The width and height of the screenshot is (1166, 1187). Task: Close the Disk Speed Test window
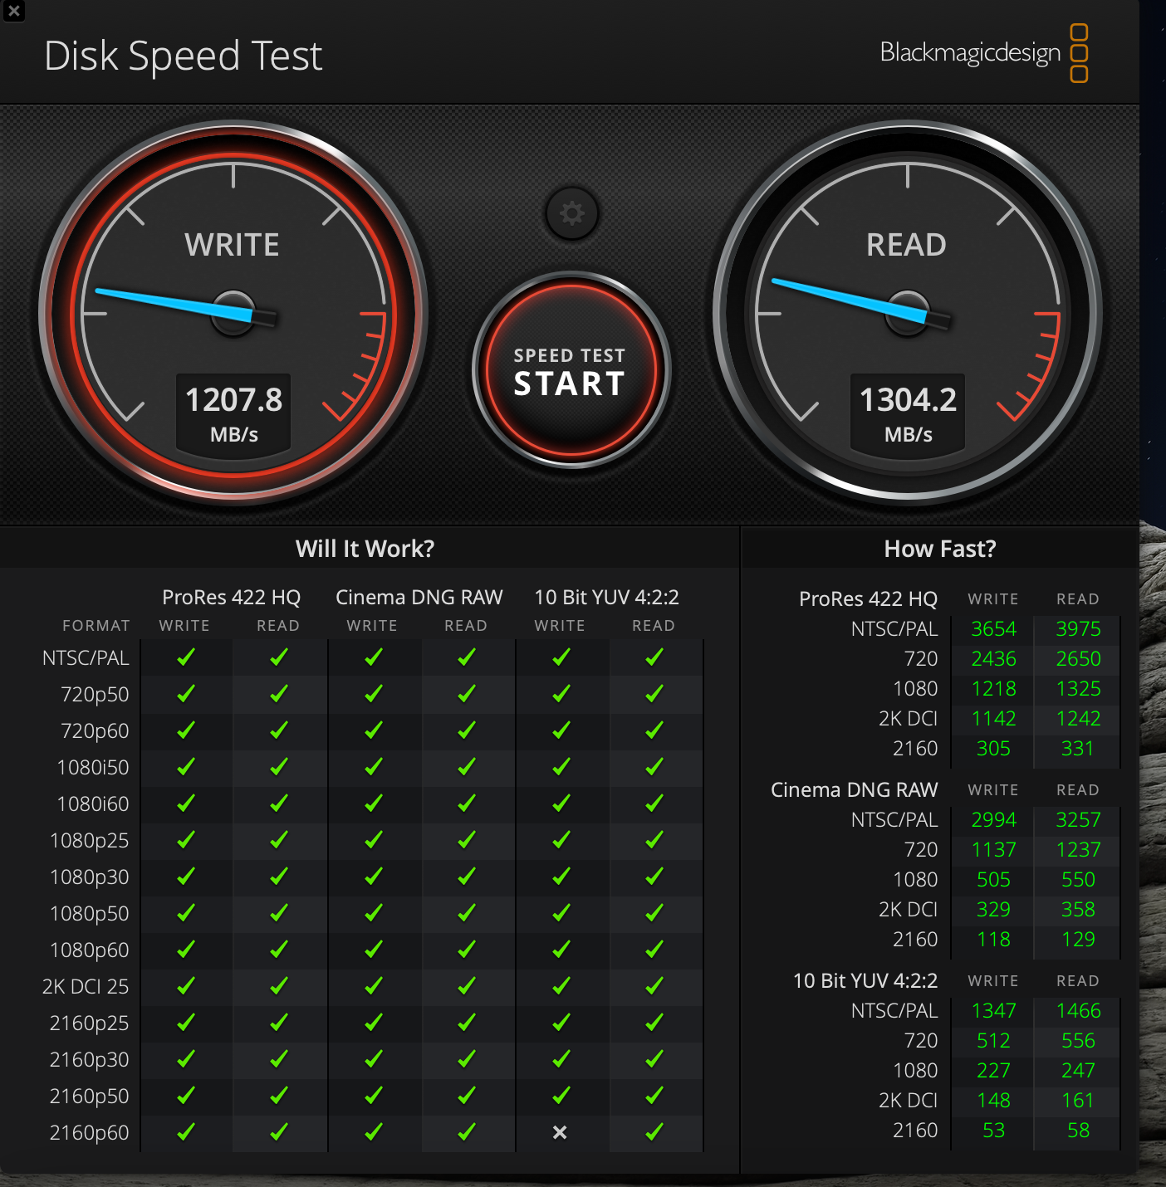13,11
